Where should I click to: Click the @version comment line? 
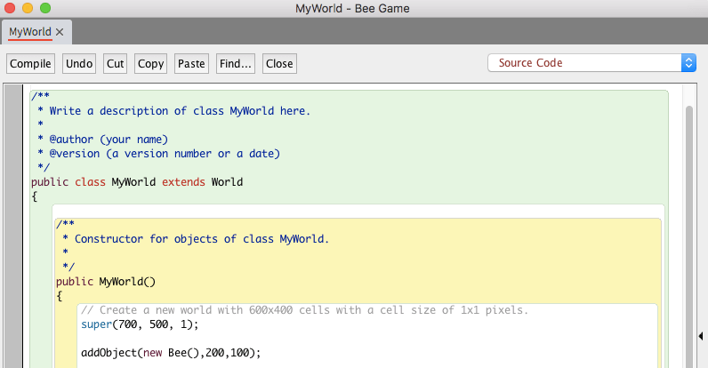pyautogui.click(x=160, y=154)
